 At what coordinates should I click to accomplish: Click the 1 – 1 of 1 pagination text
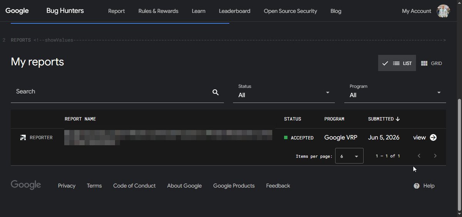388,156
